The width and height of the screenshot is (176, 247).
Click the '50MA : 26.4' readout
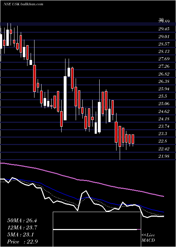(22, 221)
